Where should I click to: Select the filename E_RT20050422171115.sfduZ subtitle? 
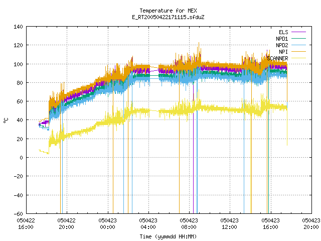168,17
